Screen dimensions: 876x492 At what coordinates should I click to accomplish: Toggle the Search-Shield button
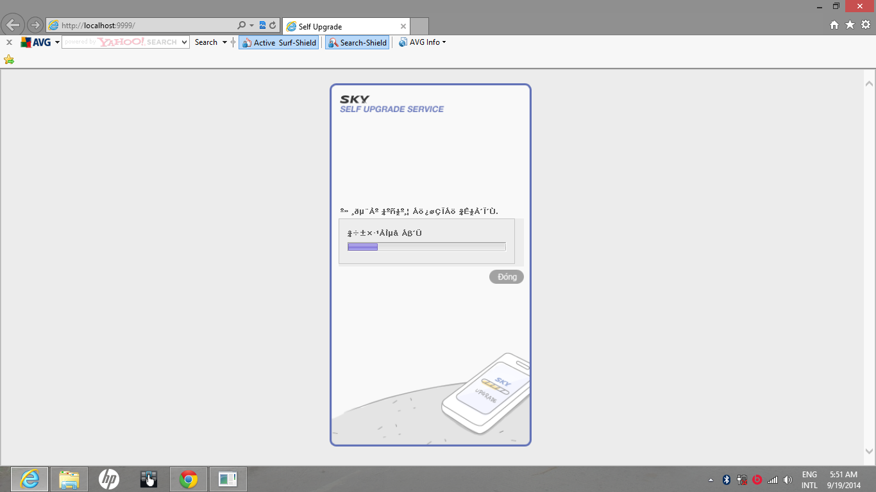[x=357, y=42]
